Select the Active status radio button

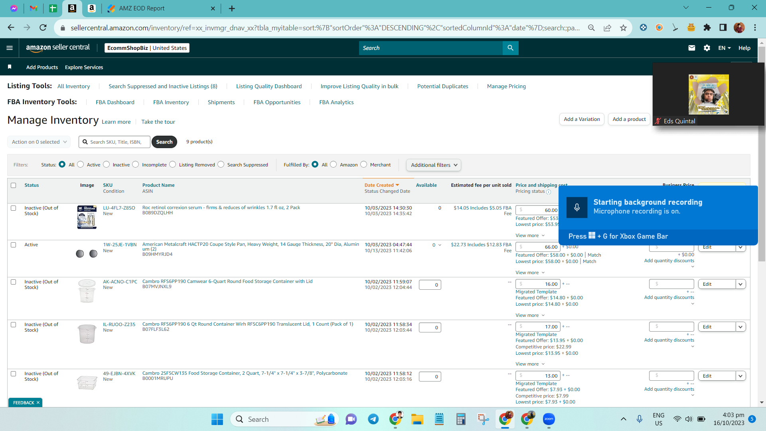point(81,164)
